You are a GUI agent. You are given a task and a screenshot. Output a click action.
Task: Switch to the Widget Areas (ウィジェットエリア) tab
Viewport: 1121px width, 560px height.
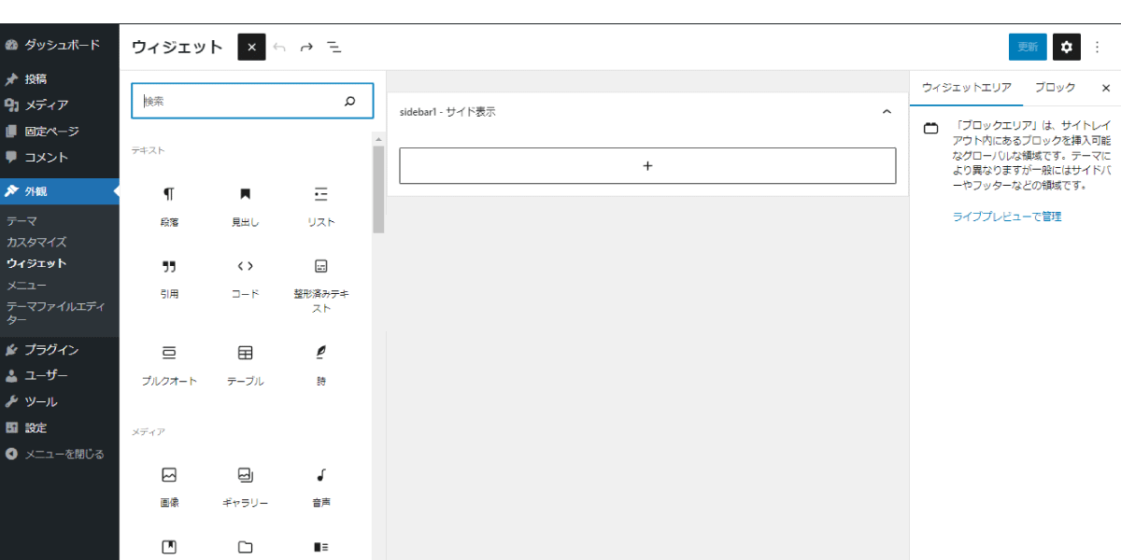pos(967,88)
